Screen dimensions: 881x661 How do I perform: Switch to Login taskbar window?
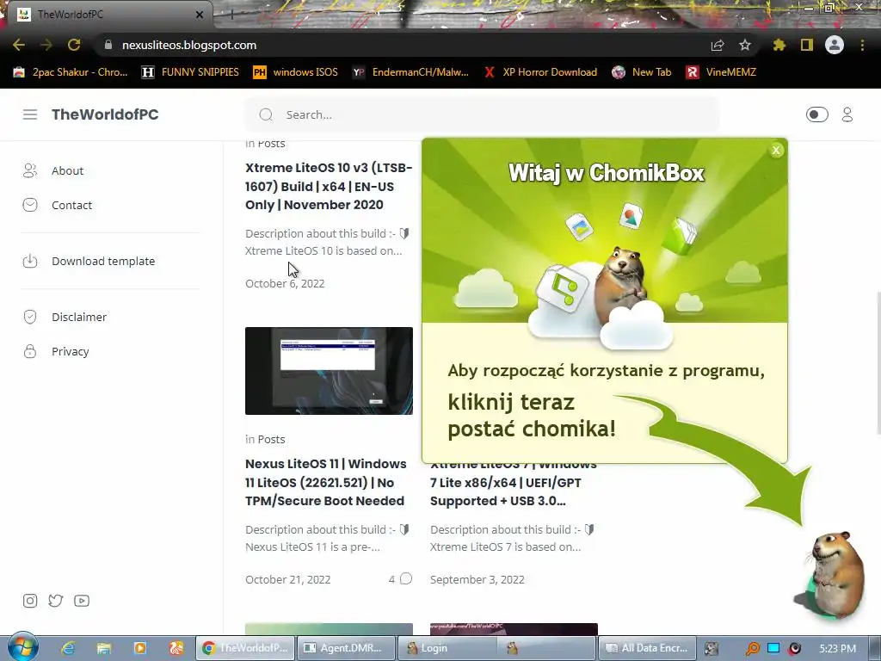(x=446, y=648)
